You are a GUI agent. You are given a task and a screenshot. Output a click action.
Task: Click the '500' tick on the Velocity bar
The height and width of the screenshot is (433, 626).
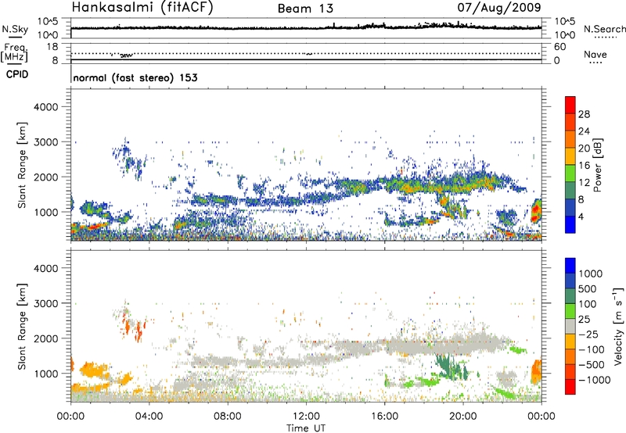pyautogui.click(x=588, y=288)
